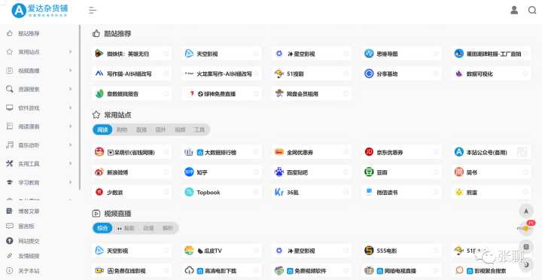The height and width of the screenshot is (280, 542).
Task: Click the 常用站点 section heading
Action: [117, 114]
